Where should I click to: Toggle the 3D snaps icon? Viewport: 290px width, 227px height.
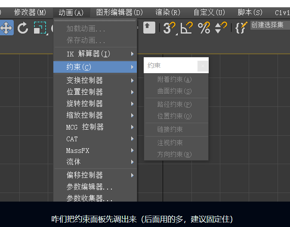[170, 28]
